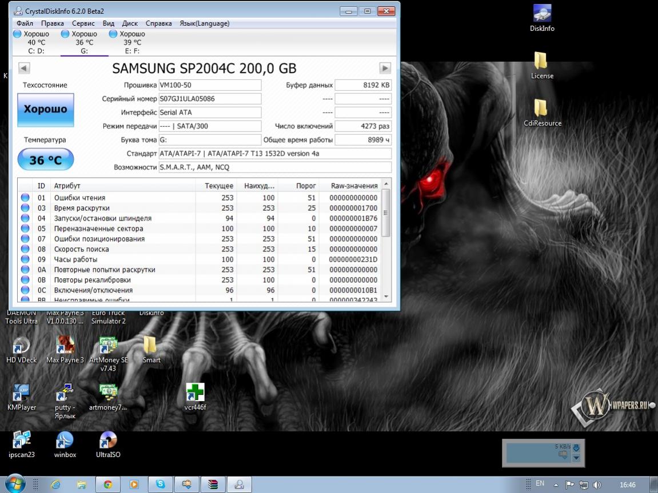The image size is (658, 493).
Task: Click the Chrome icon in taskbar
Action: 107,484
